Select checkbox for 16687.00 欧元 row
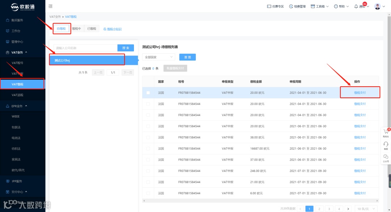The image size is (391, 212). click(x=148, y=149)
